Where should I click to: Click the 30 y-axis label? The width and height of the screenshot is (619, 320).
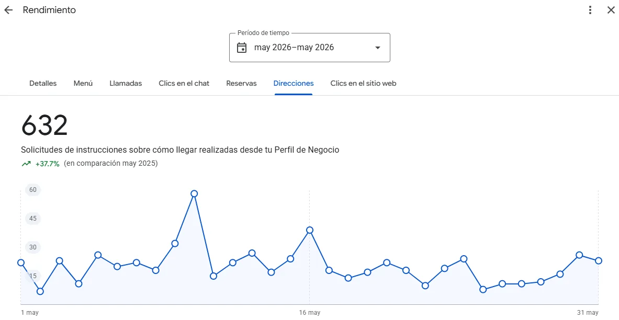click(x=33, y=247)
